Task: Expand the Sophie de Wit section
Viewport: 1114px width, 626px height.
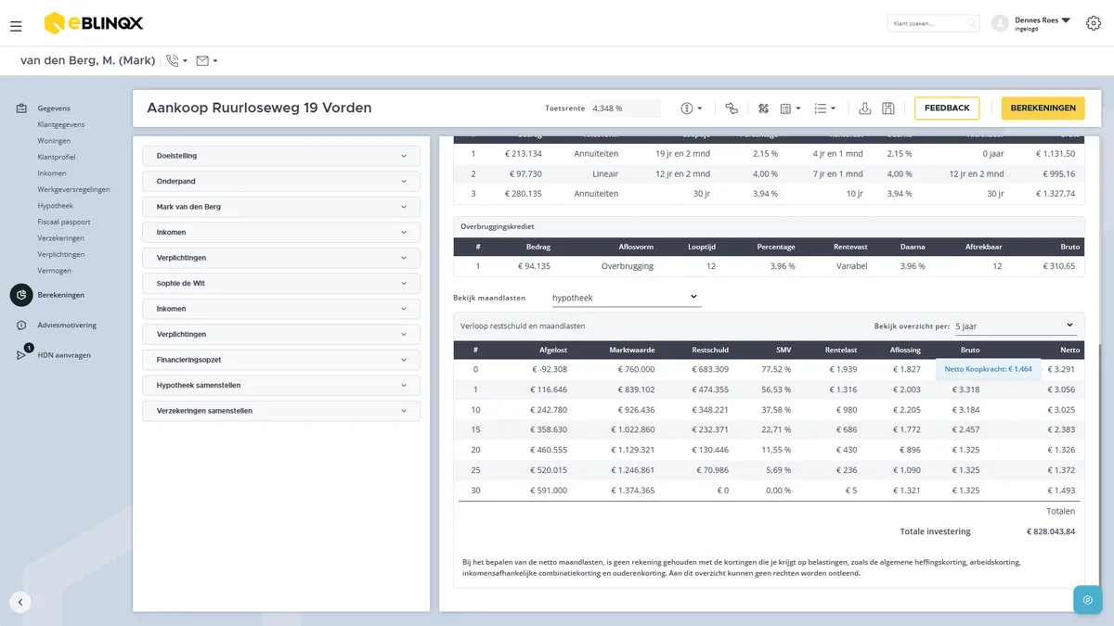Action: [x=281, y=283]
